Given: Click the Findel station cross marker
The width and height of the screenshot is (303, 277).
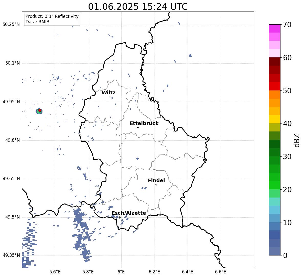Looking at the screenshot, I should coord(156,185).
